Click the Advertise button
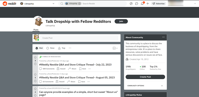 point(158,4)
